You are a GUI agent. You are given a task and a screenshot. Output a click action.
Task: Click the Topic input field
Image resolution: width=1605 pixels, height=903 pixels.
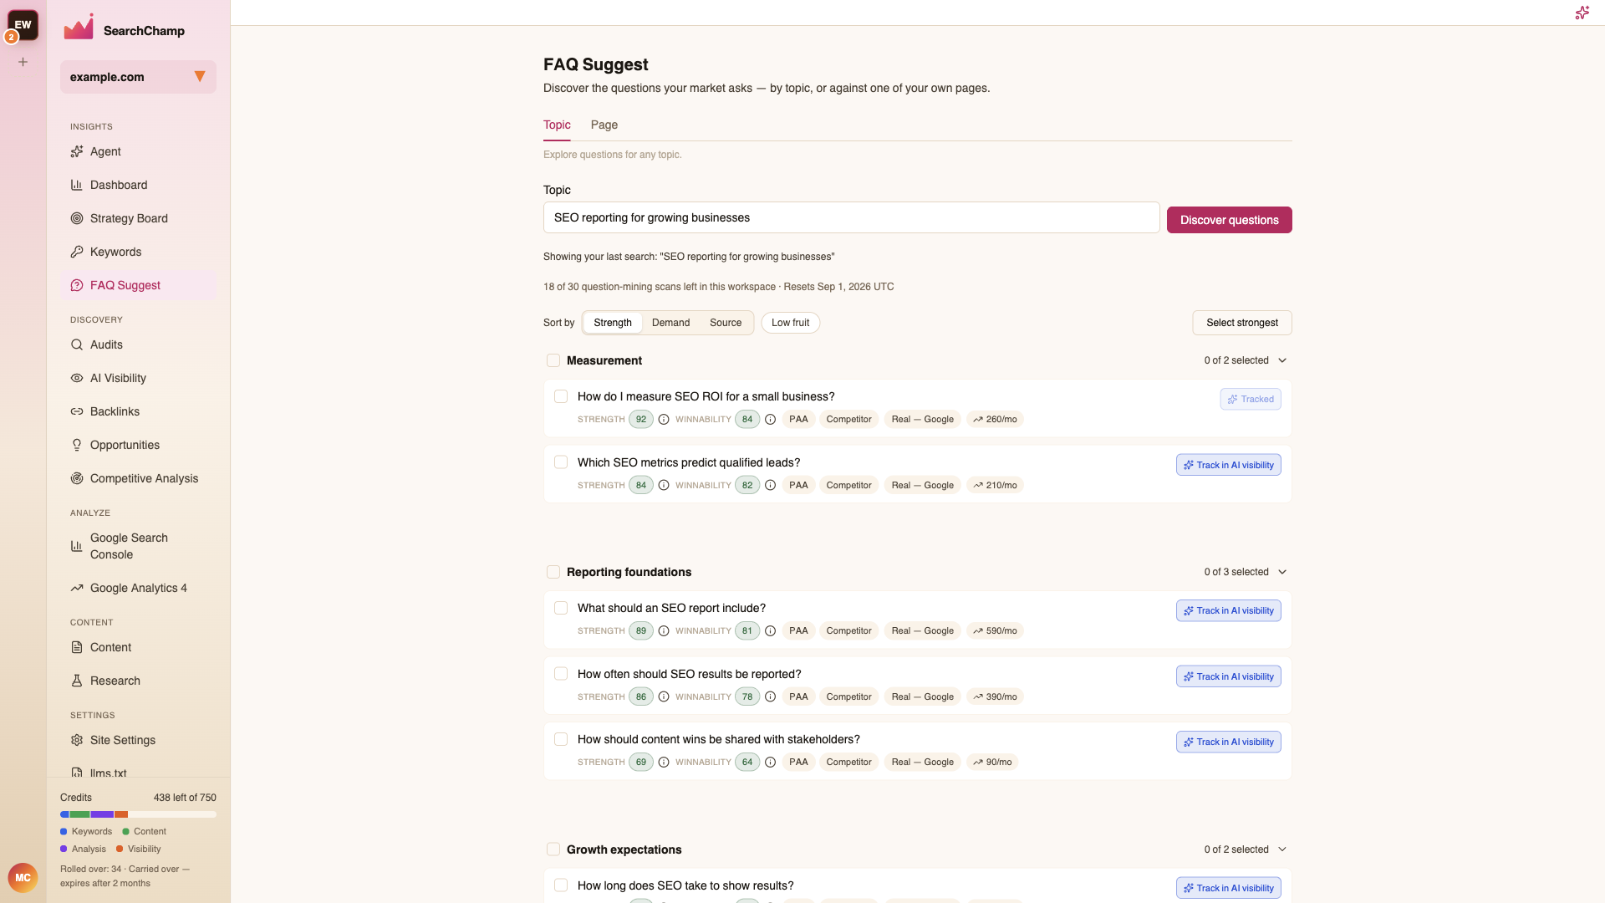pyautogui.click(x=851, y=217)
